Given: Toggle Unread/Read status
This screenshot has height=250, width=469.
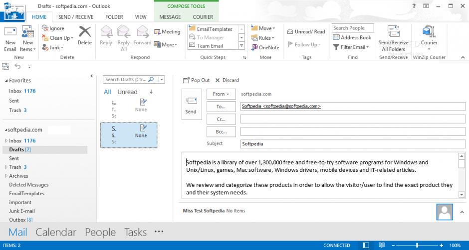Looking at the screenshot, I should pyautogui.click(x=306, y=32).
